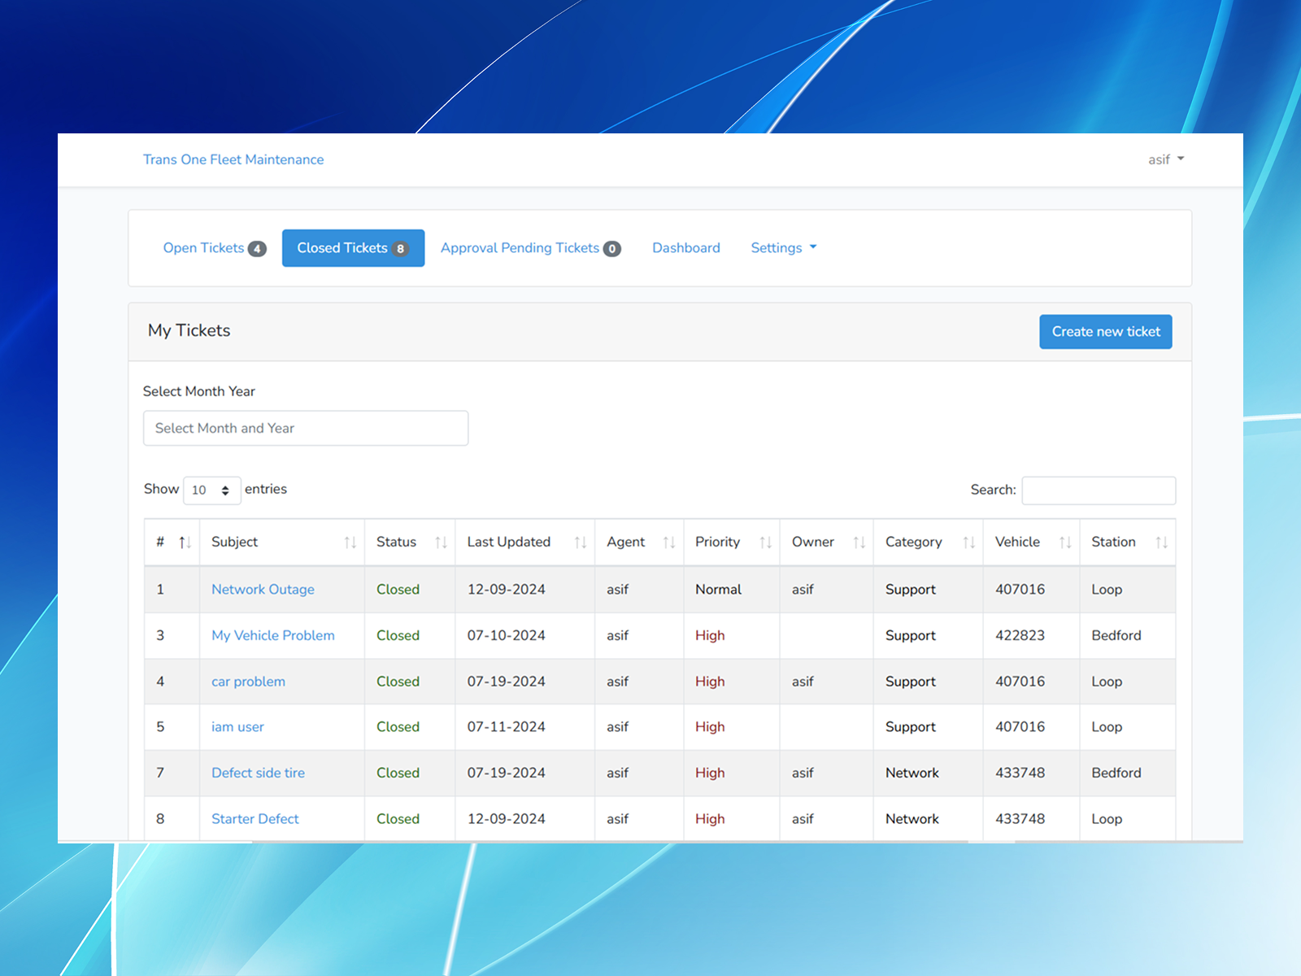Go to the Dashboard tab
1301x976 pixels.
(686, 248)
